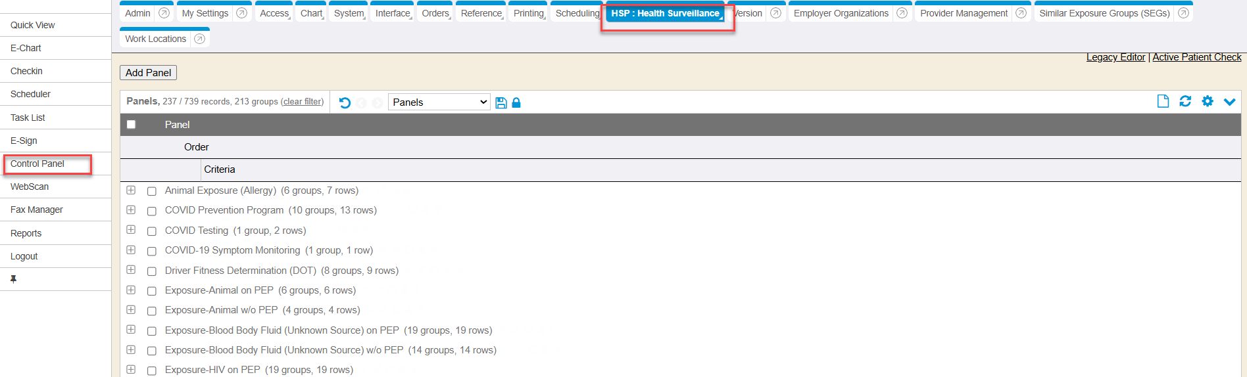Click the undo arrow icon beside the Panels dropdown
Screen dimensions: 1247x377
[x=345, y=102]
